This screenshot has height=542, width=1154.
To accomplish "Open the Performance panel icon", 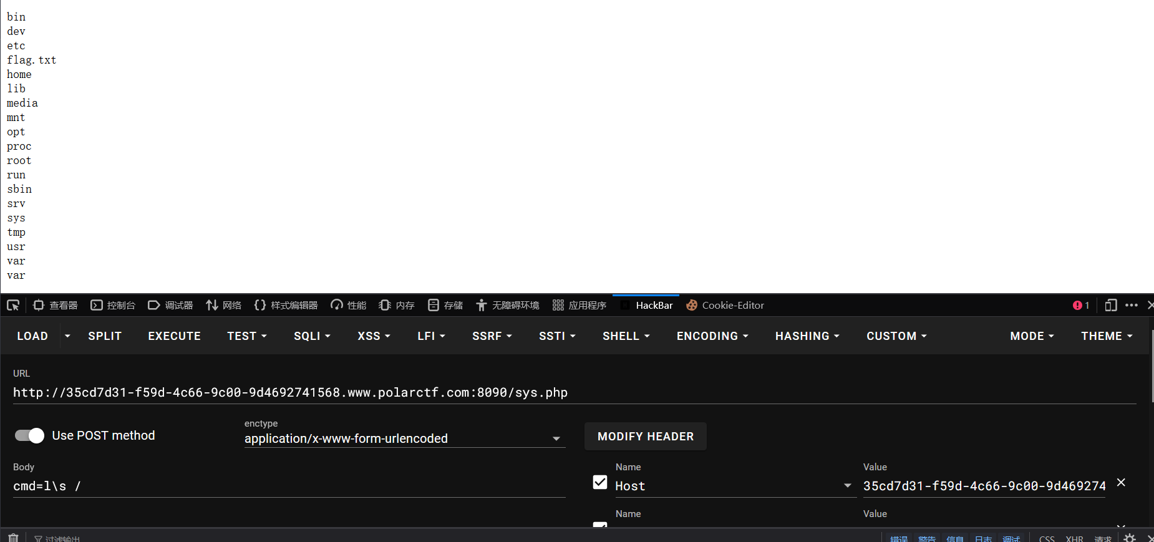I will click(337, 305).
